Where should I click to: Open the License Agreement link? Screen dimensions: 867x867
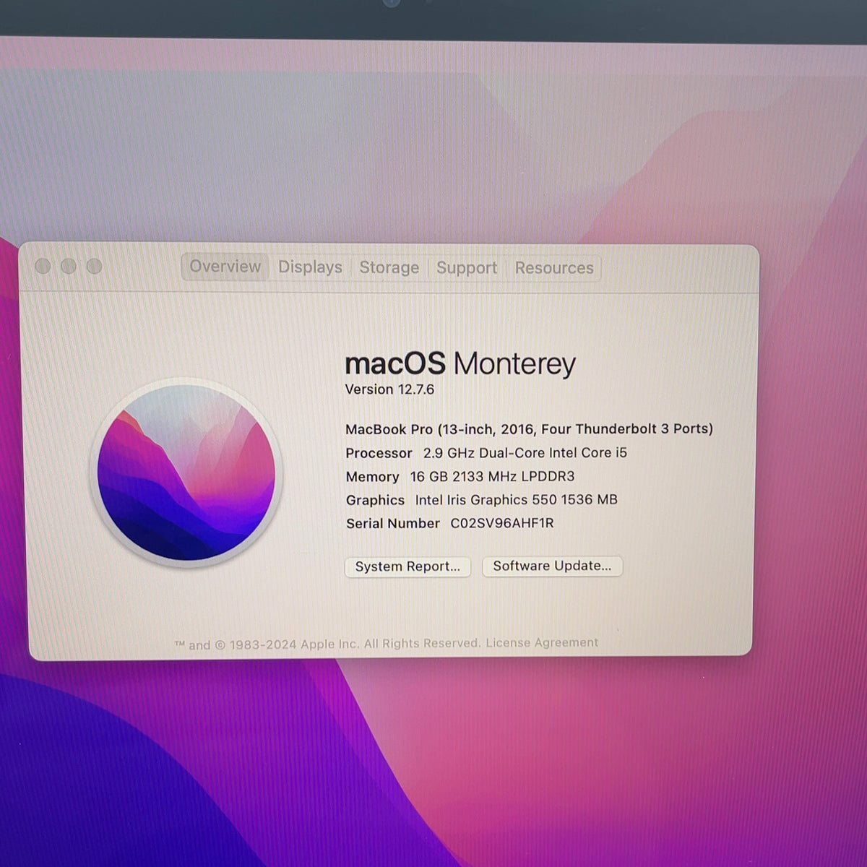[x=542, y=642]
